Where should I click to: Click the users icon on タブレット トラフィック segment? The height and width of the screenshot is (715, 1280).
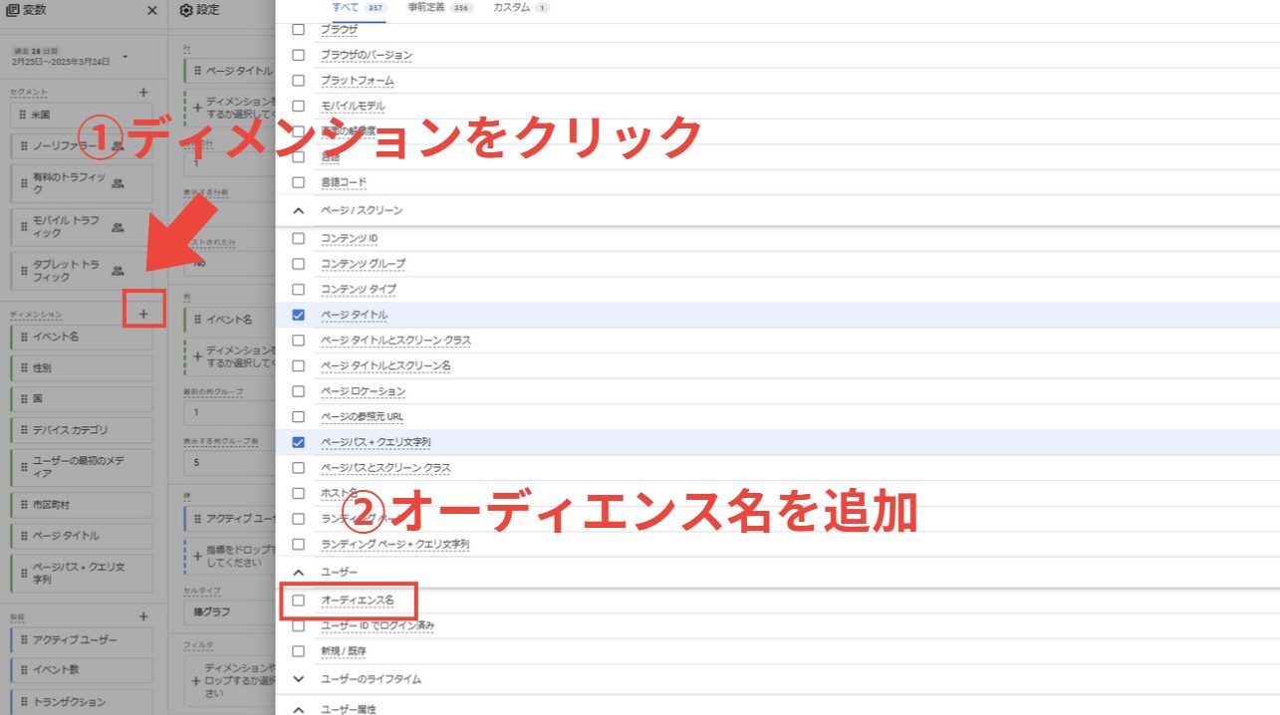[118, 271]
